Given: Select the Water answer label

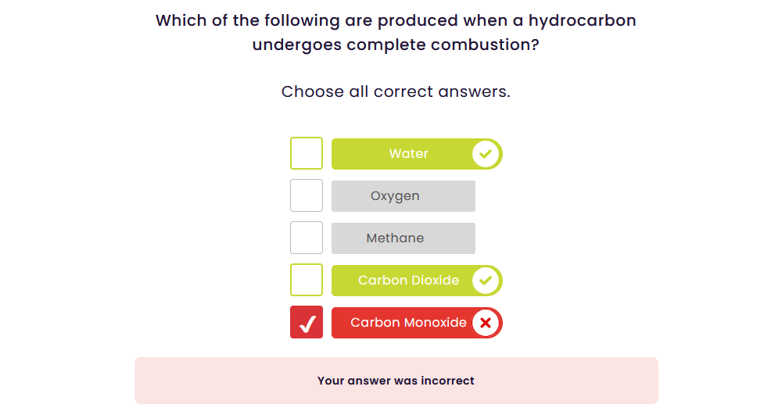Looking at the screenshot, I should coord(408,154).
